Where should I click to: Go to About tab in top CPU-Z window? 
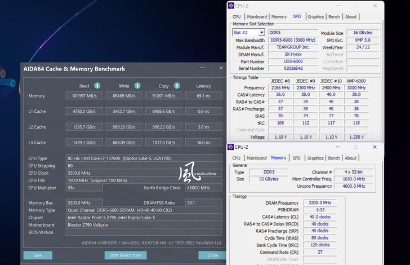tap(351, 17)
